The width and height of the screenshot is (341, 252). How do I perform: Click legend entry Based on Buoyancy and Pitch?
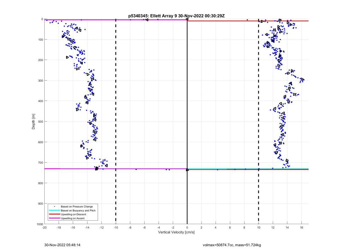(x=78, y=210)
